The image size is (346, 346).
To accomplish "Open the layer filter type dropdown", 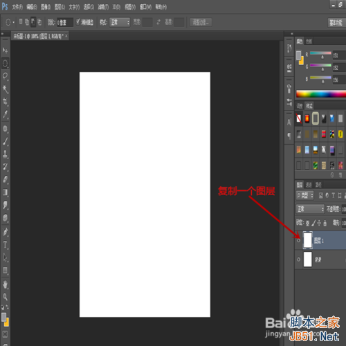I will pos(305,196).
